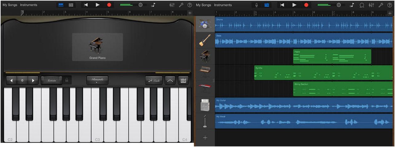Viewport: 395px width, 147px height.
Task: Open Instruments in the tracks view
Action: 223,5
